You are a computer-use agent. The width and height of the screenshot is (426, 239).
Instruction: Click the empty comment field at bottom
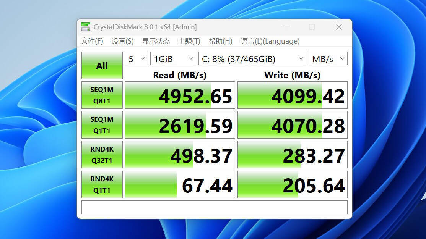[215, 207]
